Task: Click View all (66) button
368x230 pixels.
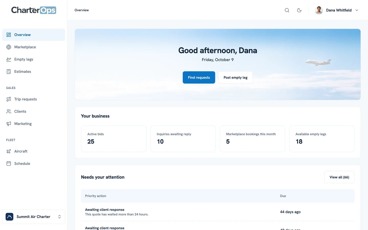Action: pyautogui.click(x=339, y=177)
